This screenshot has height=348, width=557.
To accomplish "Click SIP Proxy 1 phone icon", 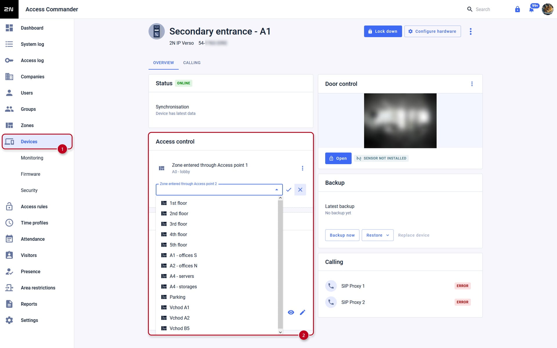I will pyautogui.click(x=331, y=286).
